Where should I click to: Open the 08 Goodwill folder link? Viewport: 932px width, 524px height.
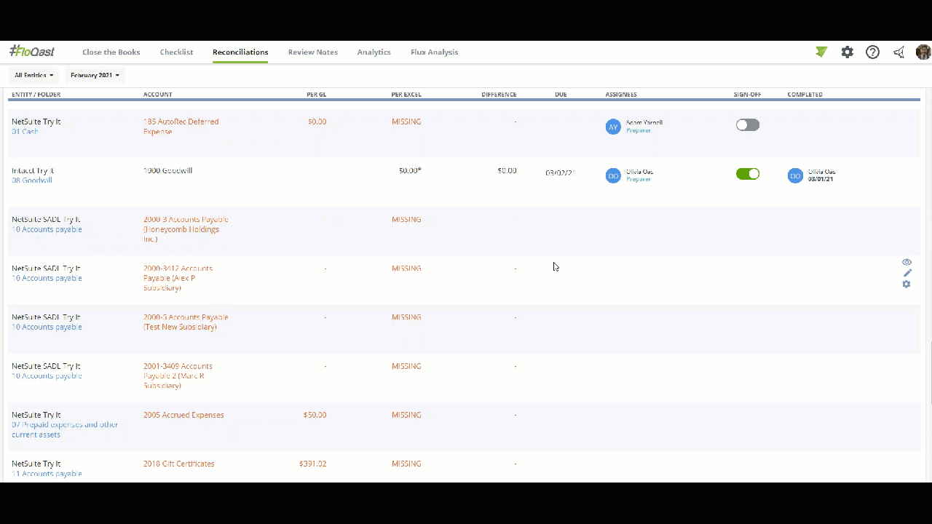(x=32, y=180)
